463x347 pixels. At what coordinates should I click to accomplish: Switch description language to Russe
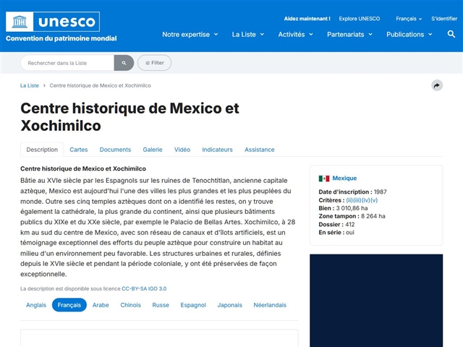pos(161,305)
